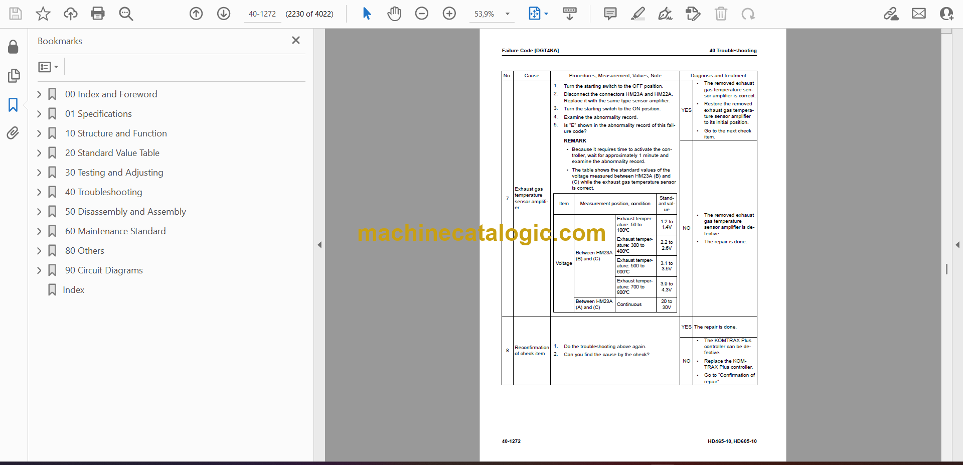Screen dimensions: 963x465
Task: Expand the 00 Index and Foreword bookmark
Action: (x=39, y=94)
